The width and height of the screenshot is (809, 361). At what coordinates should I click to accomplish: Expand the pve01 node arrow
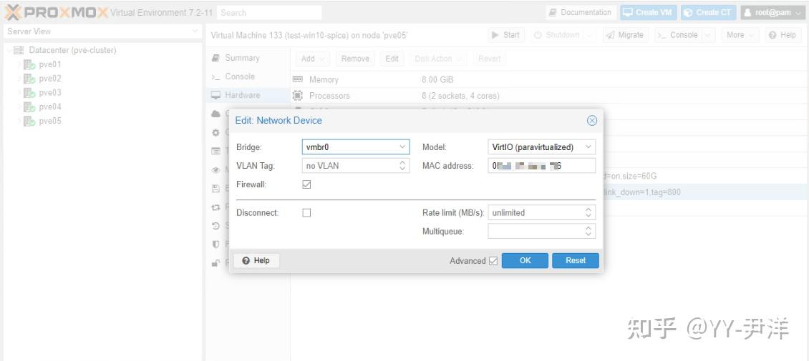pos(19,65)
